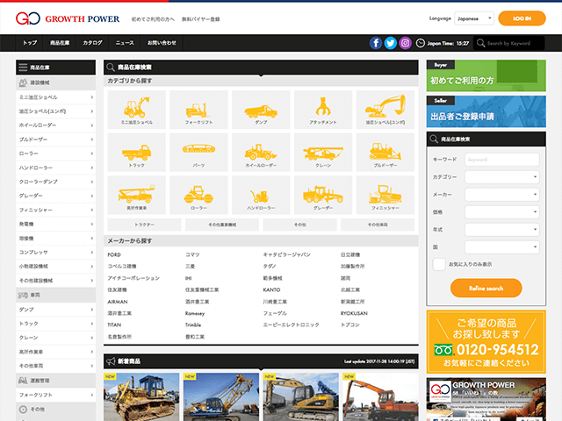Open the ブルドーザー sidebar item
The height and width of the screenshot is (421, 562).
point(55,139)
